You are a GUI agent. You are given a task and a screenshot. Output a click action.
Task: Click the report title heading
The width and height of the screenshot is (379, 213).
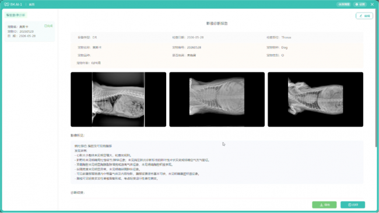pos(217,23)
